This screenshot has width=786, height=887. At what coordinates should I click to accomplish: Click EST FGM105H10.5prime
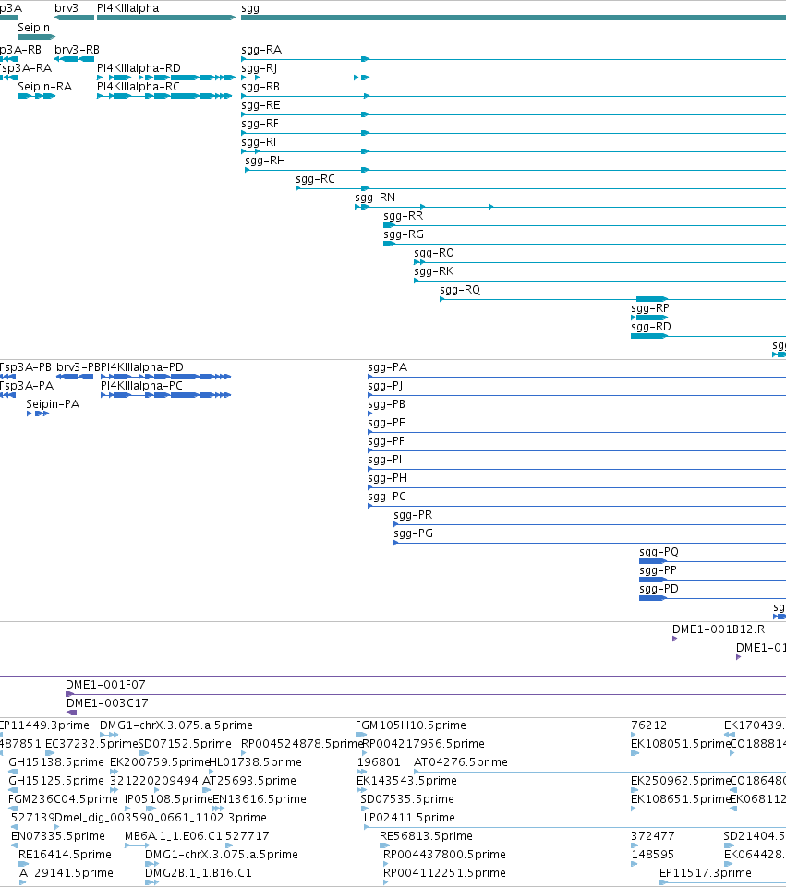[x=361, y=735]
